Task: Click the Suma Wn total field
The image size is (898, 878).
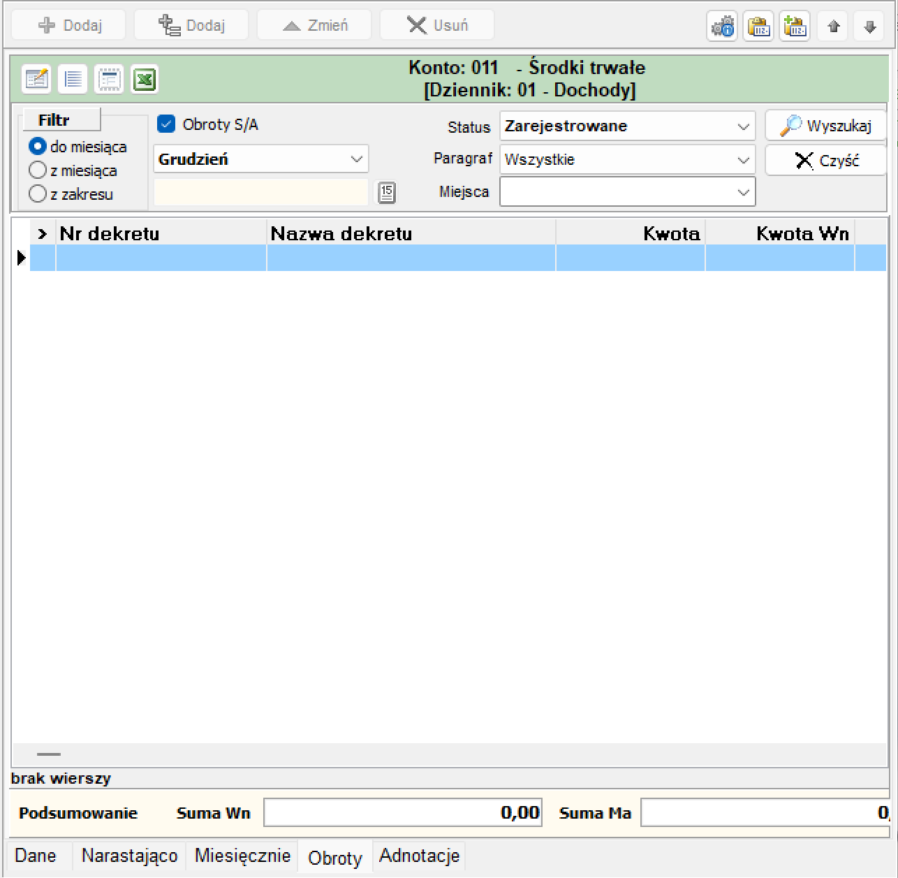Action: 403,813
